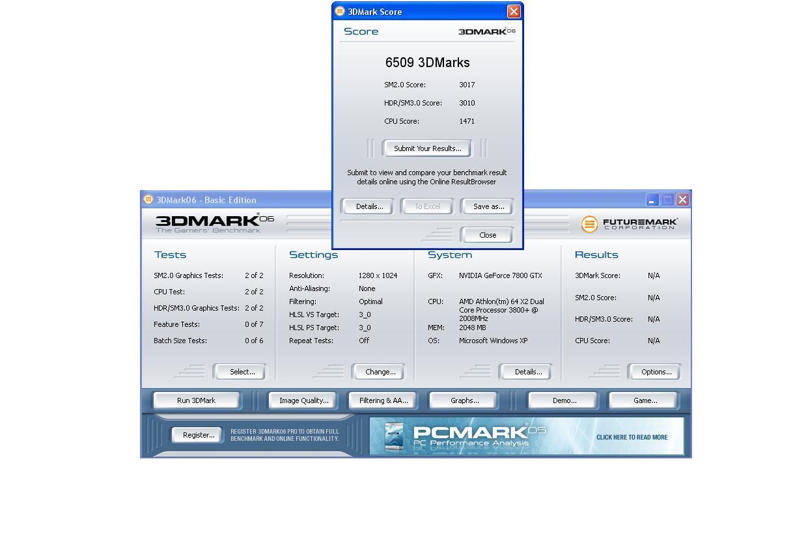Close the Score dialog with the Close button

coord(487,235)
